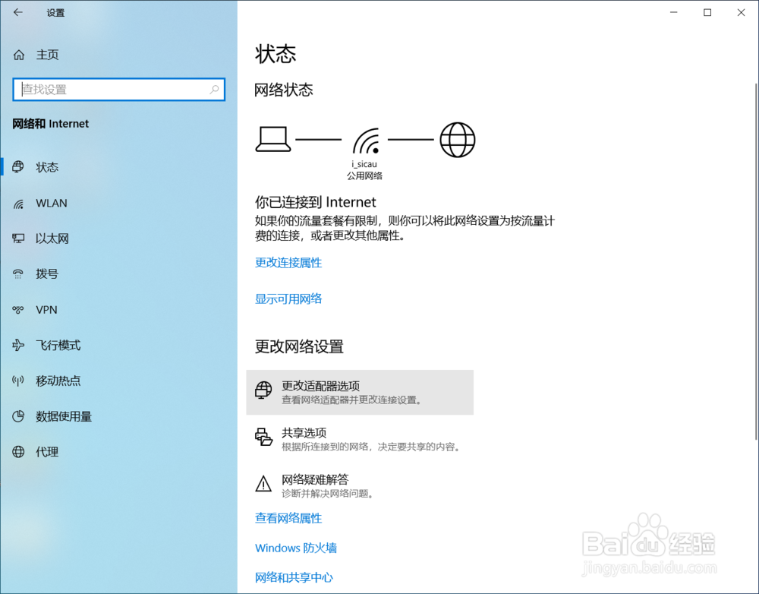This screenshot has height=594, width=759.
Task: Click the back arrow at top left
Action: 17,12
